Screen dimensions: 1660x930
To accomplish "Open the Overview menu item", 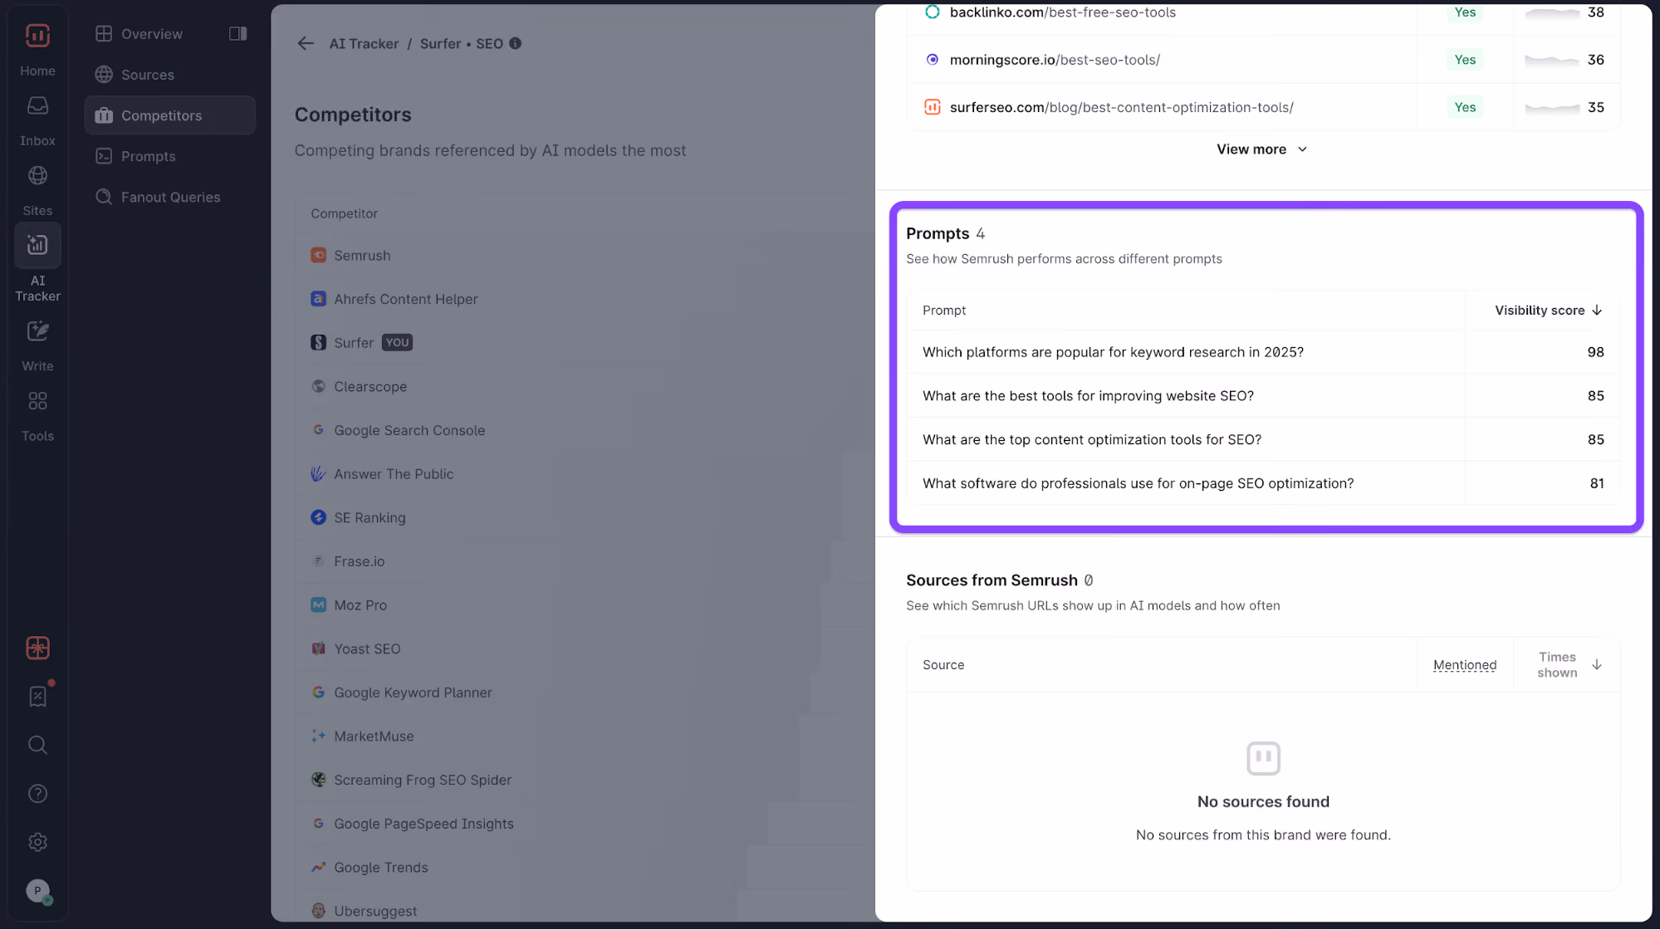I will pos(170,34).
